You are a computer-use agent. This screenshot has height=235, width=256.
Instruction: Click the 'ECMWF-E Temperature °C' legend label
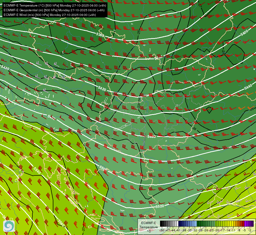coord(149,227)
